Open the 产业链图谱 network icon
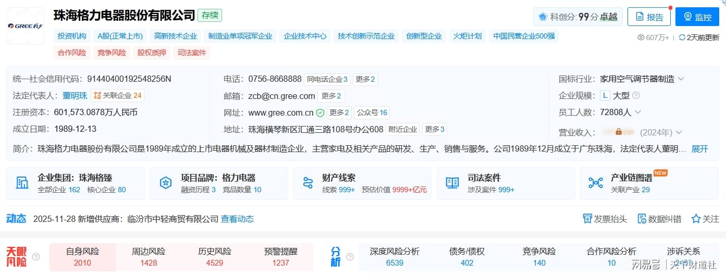Viewport: 726px width, 275px height. click(x=595, y=183)
